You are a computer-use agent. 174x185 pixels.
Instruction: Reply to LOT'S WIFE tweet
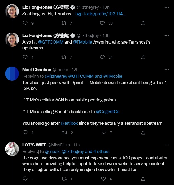(25, 179)
